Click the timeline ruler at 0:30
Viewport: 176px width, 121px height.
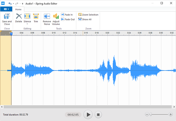click(161, 33)
